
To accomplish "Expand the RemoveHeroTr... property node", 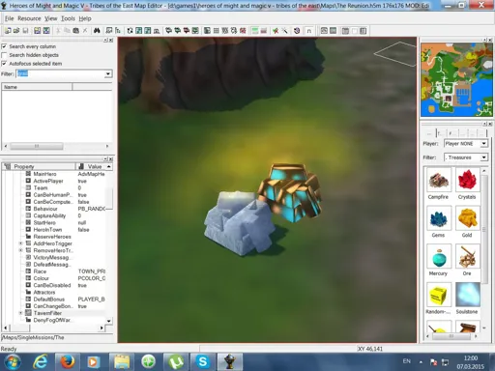I will click(20, 250).
